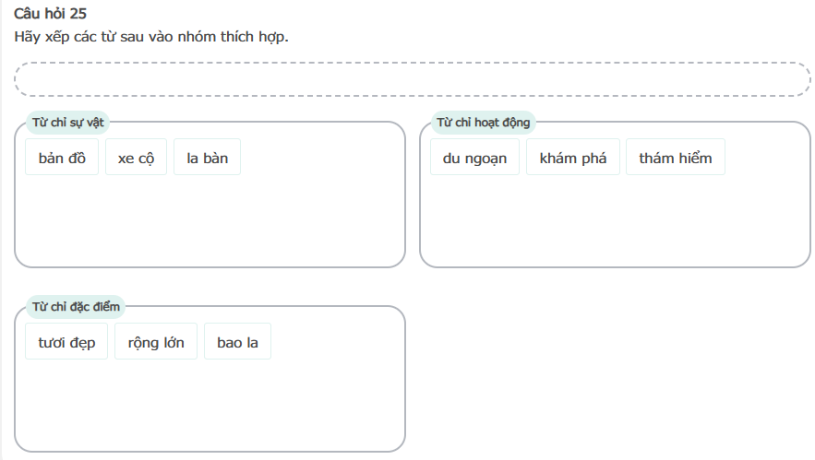Click blank area beneath the 'Từ chỉ hoạt động' box
Screen dimensions: 815x460
tap(615, 369)
